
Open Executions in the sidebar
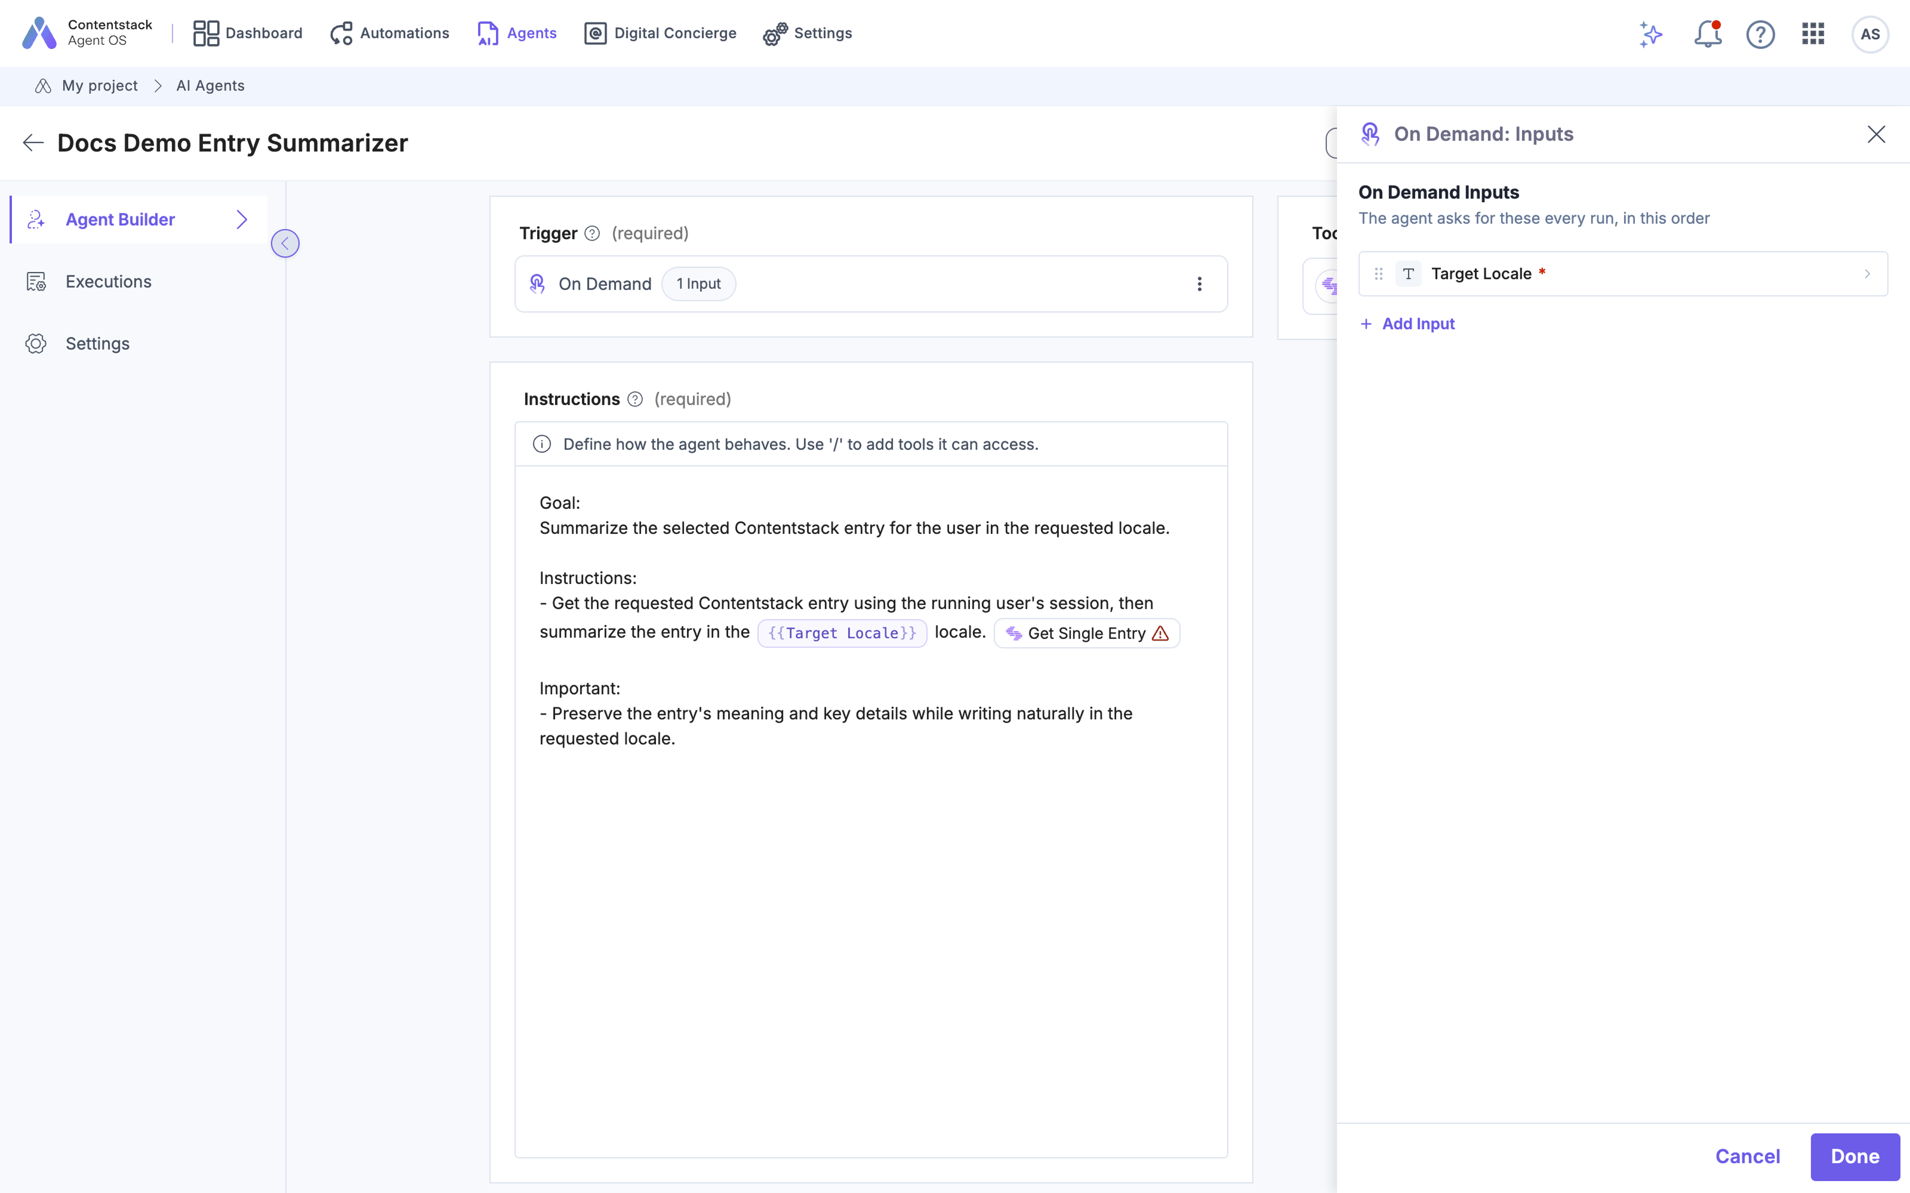pyautogui.click(x=108, y=282)
